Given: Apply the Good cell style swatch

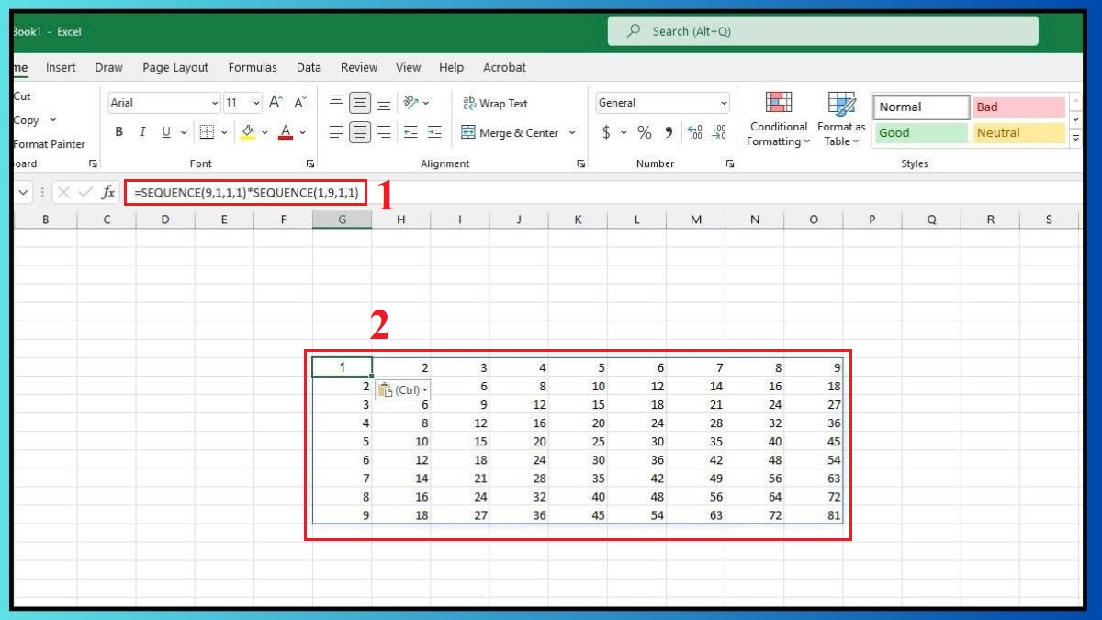Looking at the screenshot, I should pos(920,133).
